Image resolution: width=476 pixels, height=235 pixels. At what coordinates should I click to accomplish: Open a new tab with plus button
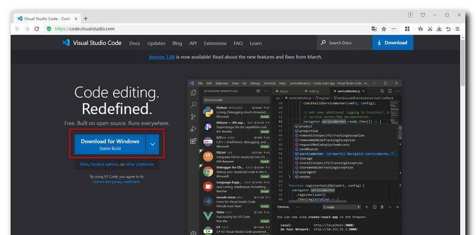pyautogui.click(x=85, y=18)
